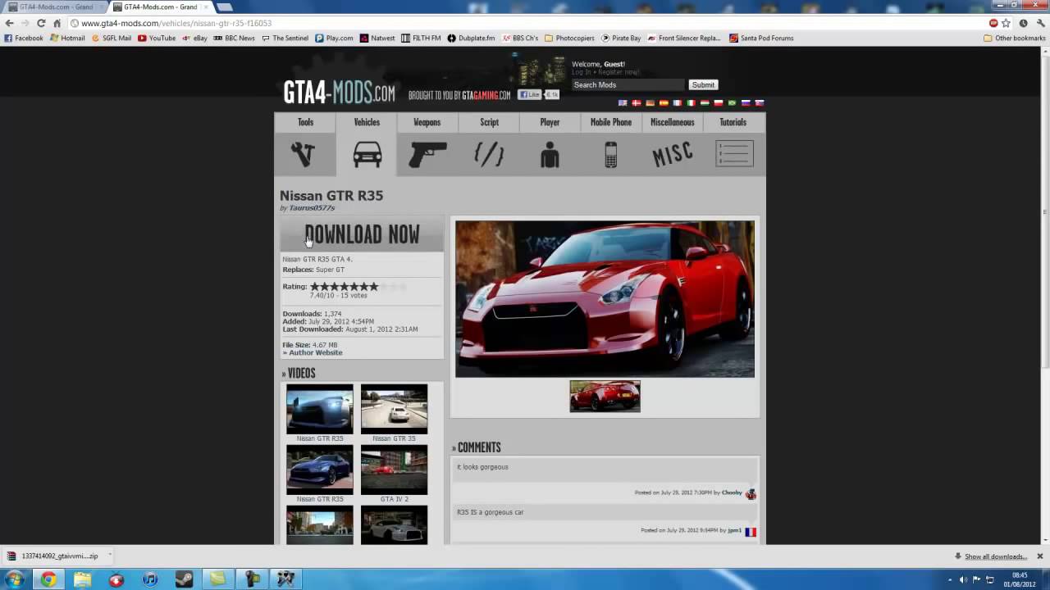Click the Log In link
Screen dimensions: 1050x590
[582, 72]
